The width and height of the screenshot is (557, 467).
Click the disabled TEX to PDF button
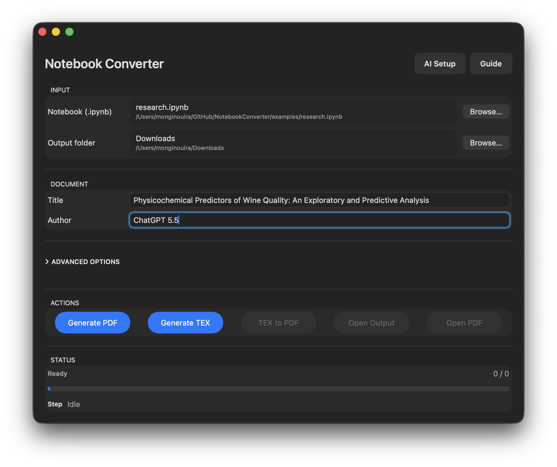278,323
